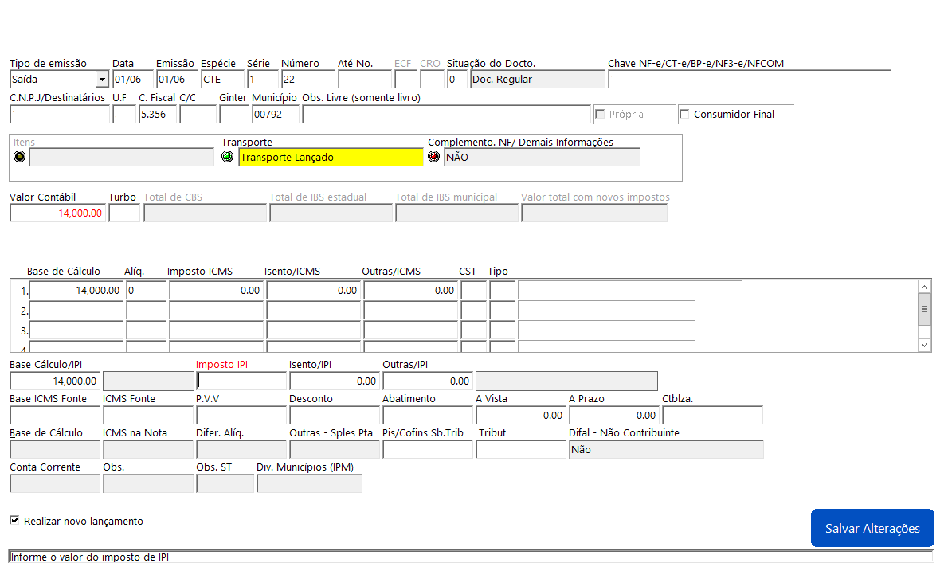The width and height of the screenshot is (944, 563).
Task: Click the Desconto field
Action: (335, 416)
